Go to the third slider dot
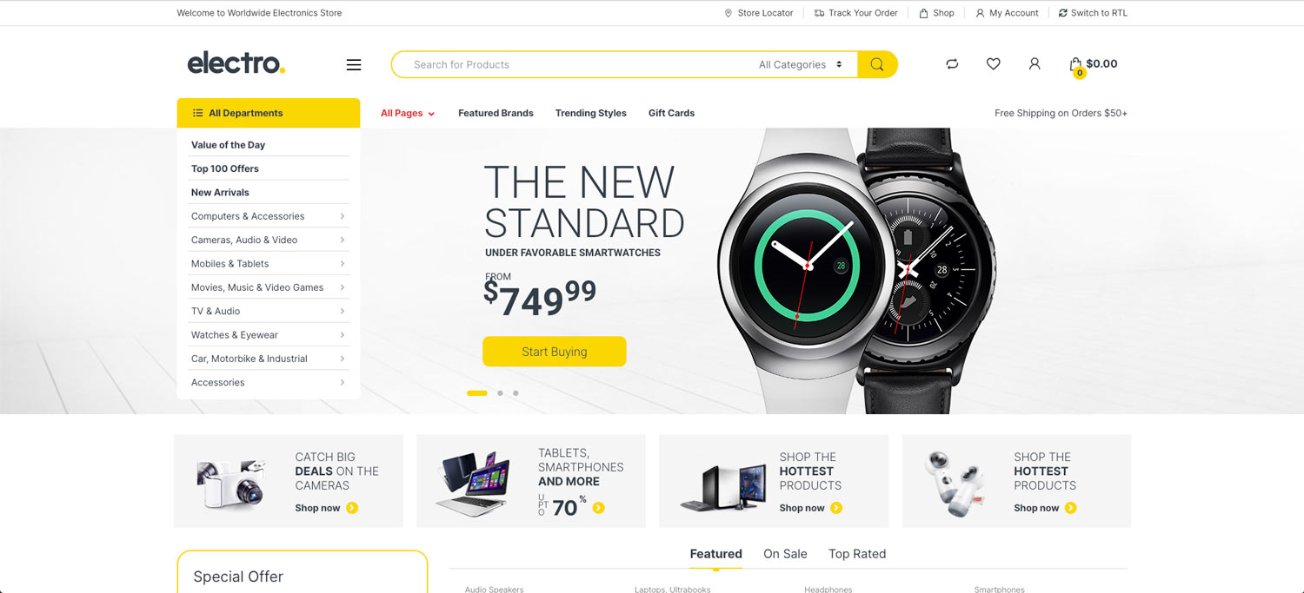The image size is (1304, 593). point(516,393)
